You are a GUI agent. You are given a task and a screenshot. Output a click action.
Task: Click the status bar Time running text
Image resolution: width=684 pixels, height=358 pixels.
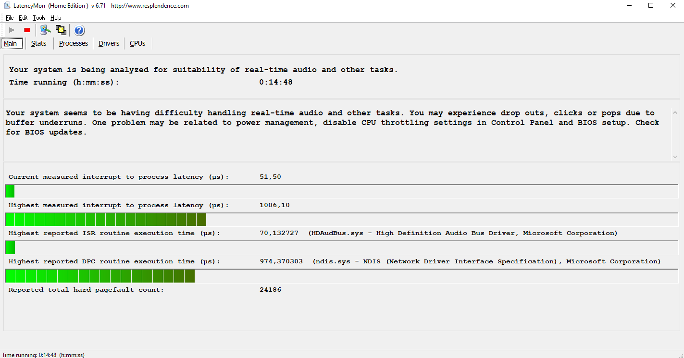click(x=43, y=355)
